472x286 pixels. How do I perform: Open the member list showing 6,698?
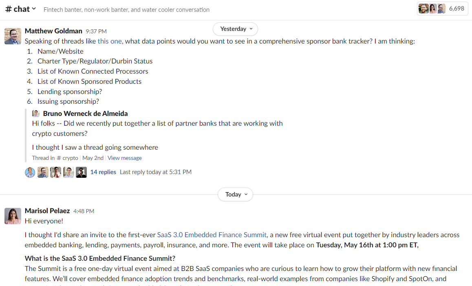[442, 9]
